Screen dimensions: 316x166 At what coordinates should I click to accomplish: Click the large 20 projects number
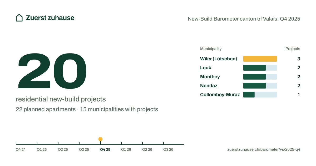click(52, 71)
